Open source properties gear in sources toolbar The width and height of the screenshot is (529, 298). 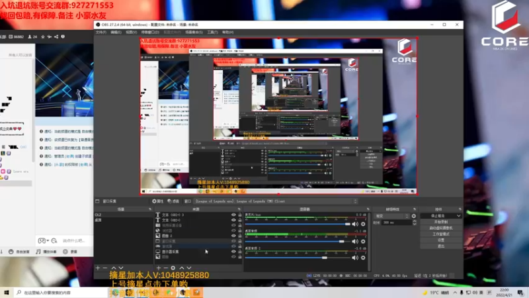(x=173, y=268)
